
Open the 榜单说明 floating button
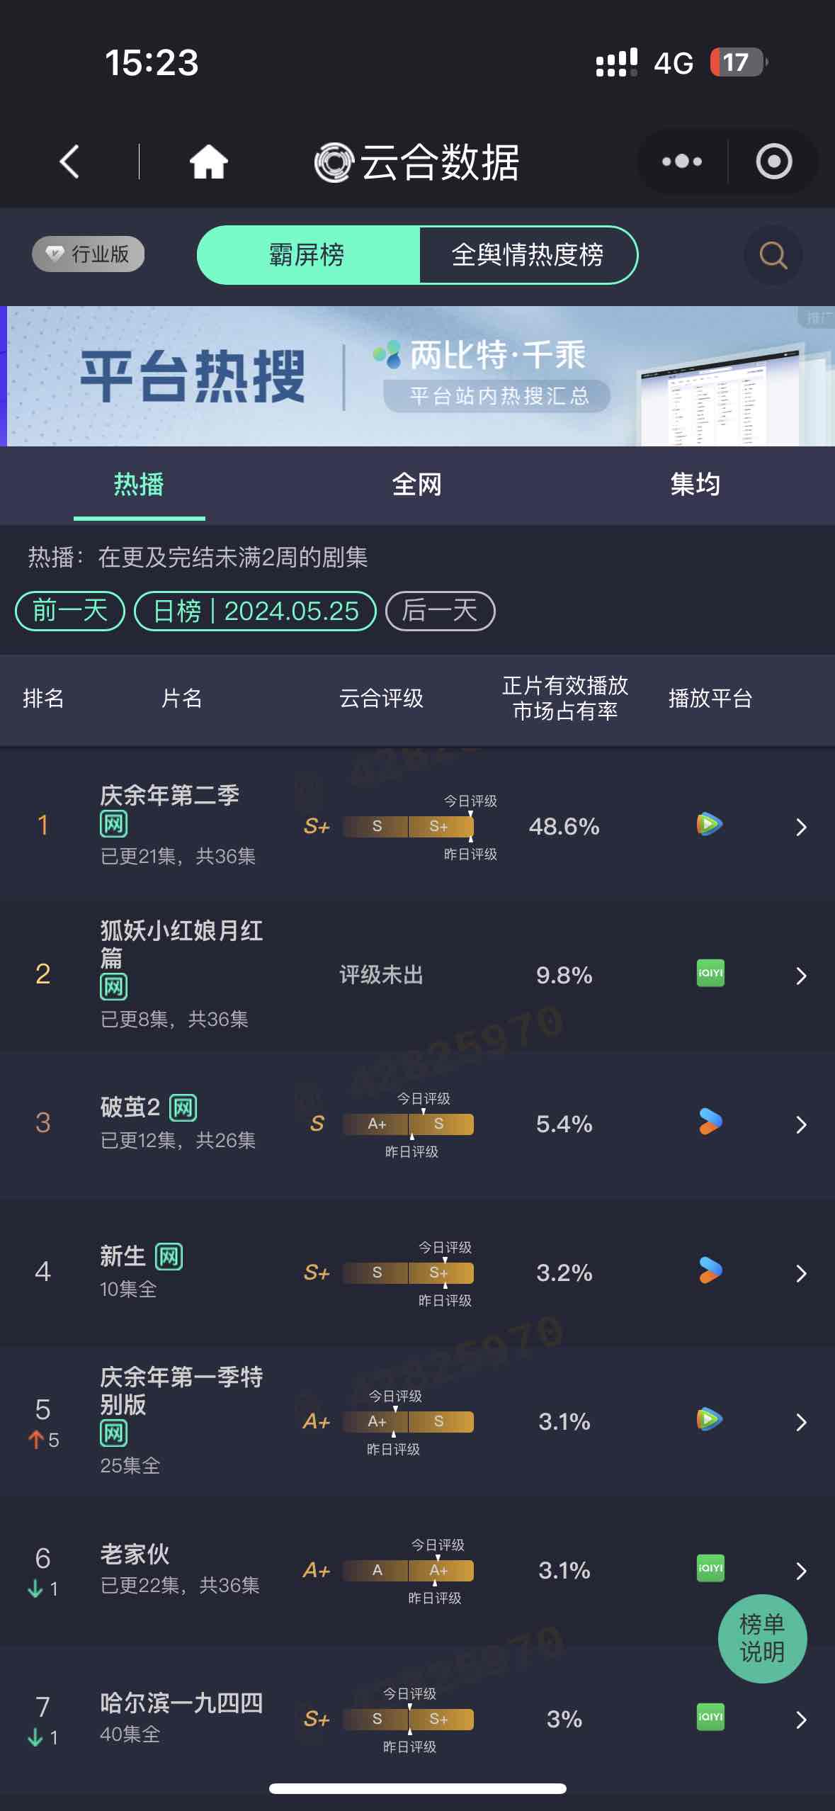tap(761, 1638)
